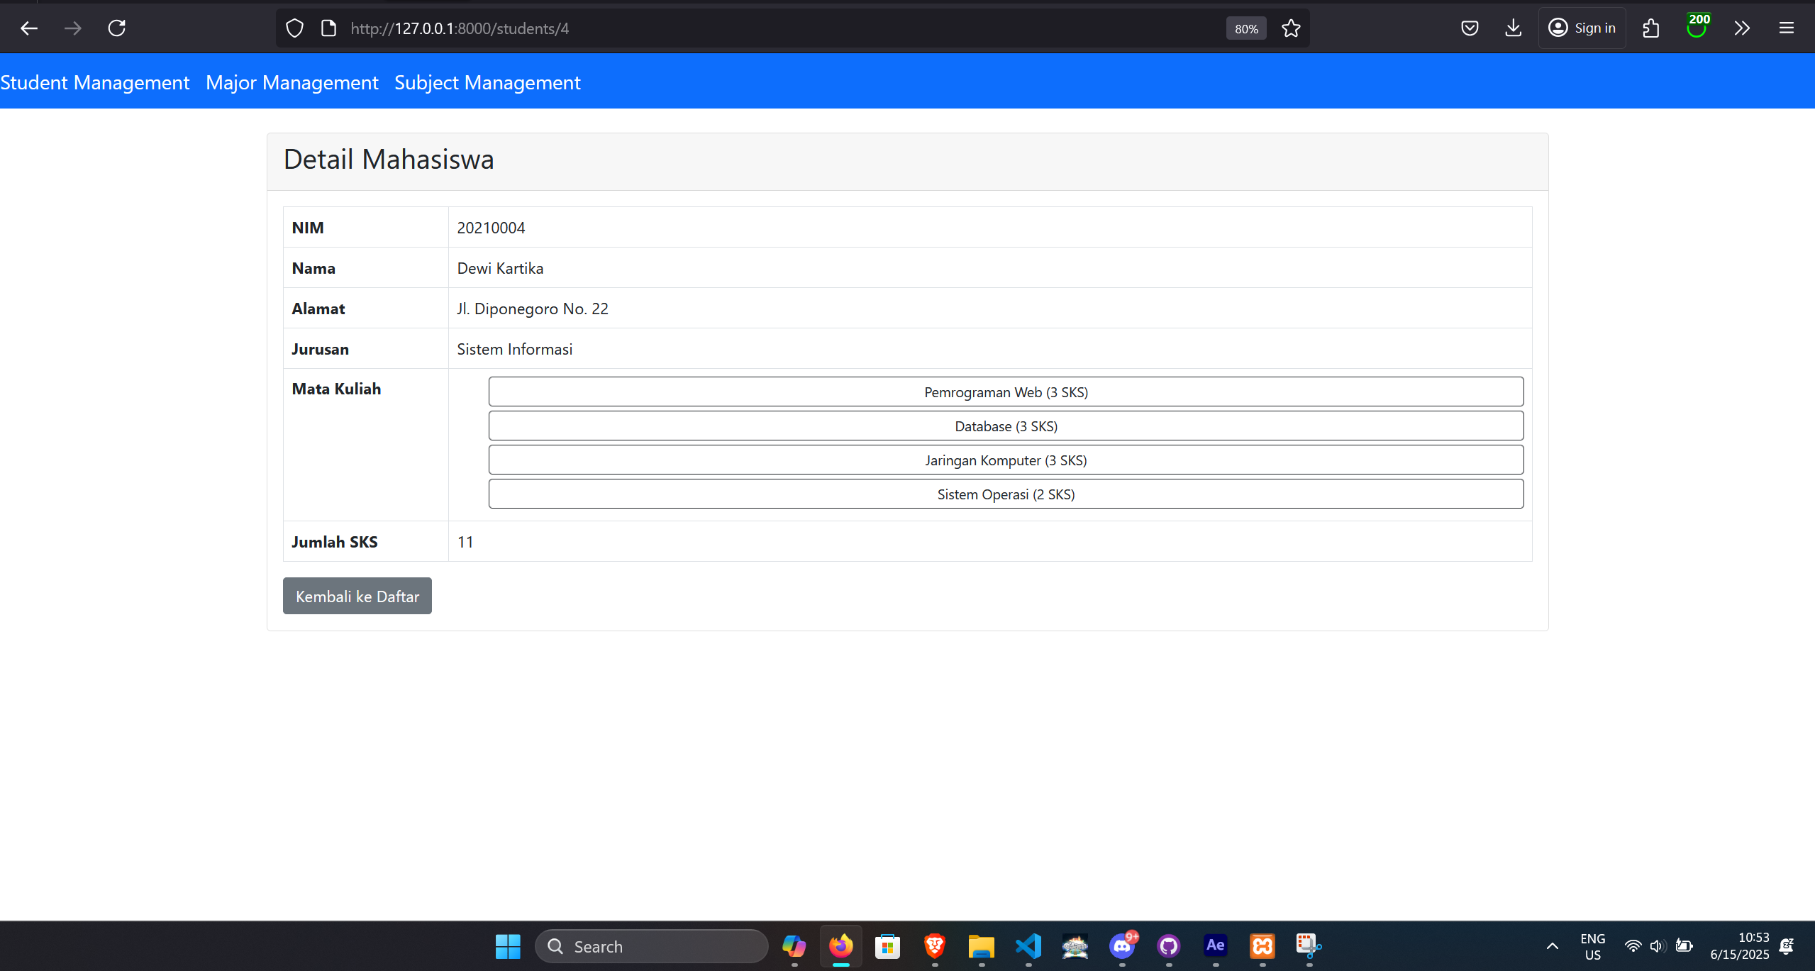Click the tracking protection shield icon
1815x971 pixels.
click(x=294, y=28)
